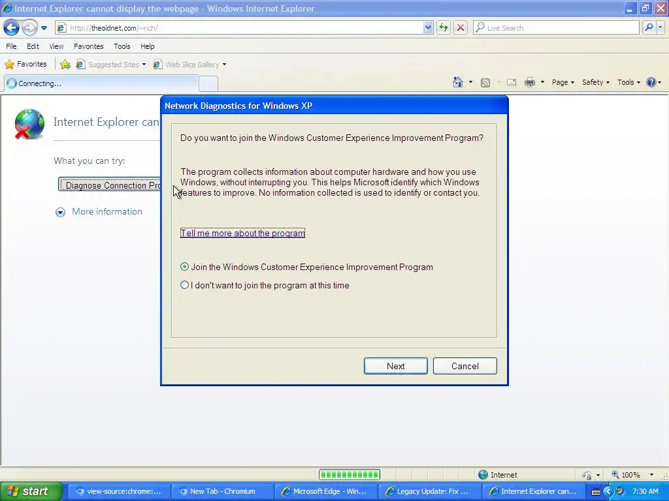Open the Tools command bar menu
Image resolution: width=669 pixels, height=501 pixels.
coord(628,82)
